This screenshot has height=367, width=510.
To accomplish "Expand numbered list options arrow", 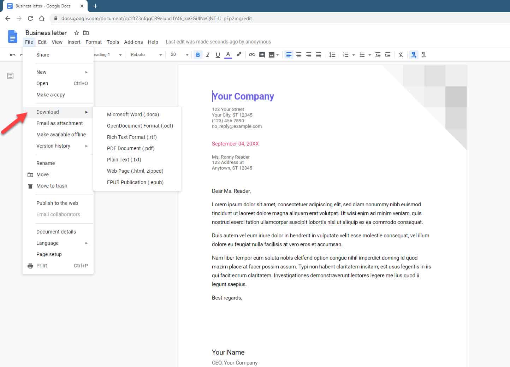I will [353, 55].
